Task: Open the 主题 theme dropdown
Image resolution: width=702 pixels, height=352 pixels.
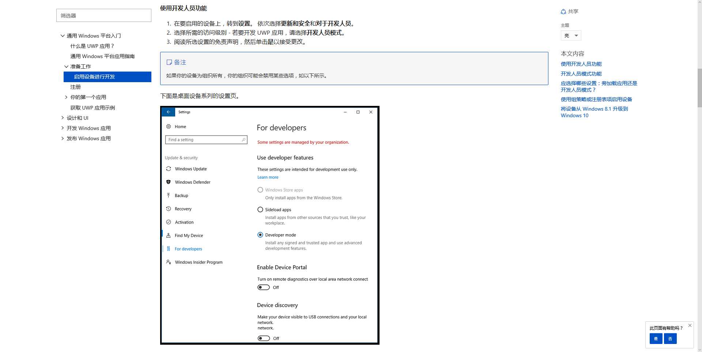Action: tap(571, 35)
